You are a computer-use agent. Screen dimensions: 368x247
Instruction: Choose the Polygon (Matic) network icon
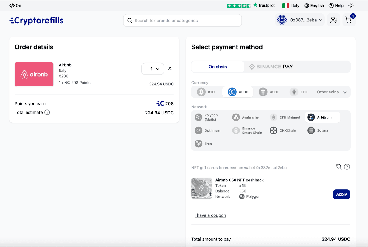198,117
